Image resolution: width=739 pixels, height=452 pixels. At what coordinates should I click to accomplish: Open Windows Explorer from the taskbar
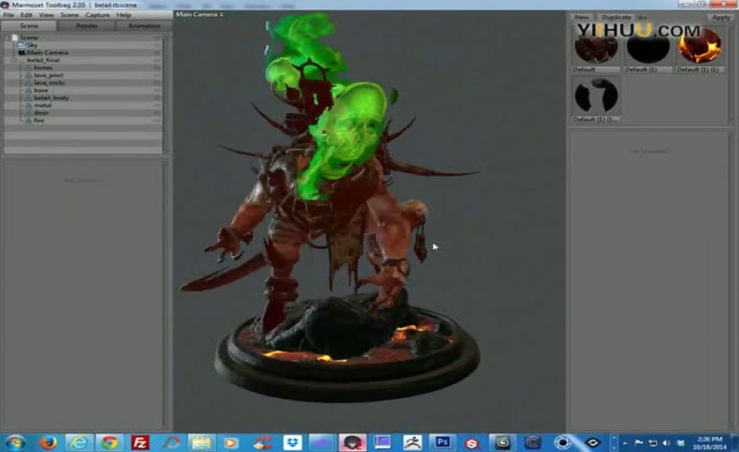201,443
